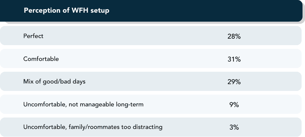Select 'Uncomfortable, not manageable long-term' label

coord(83,105)
